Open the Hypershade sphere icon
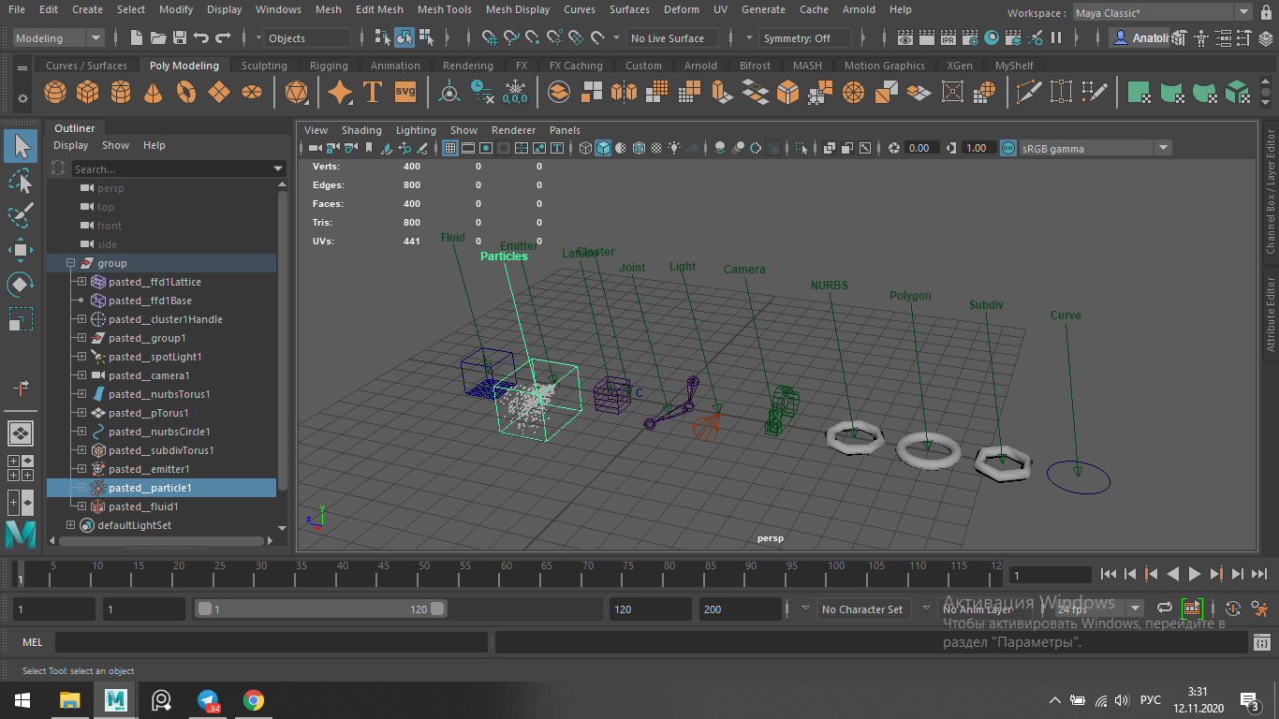The height and width of the screenshot is (719, 1279). pos(992,38)
